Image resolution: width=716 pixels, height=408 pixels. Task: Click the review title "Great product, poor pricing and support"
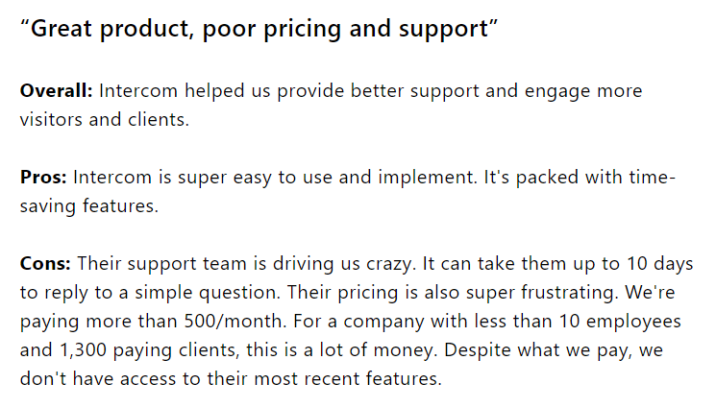click(x=259, y=29)
